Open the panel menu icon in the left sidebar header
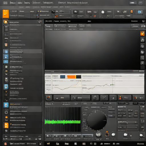Screen dimensions: 146x146 click(x=40, y=22)
